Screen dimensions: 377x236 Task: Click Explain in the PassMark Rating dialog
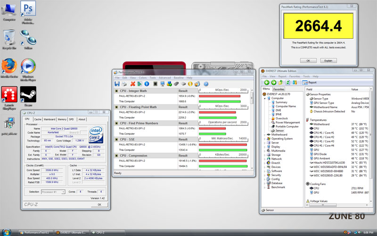(x=328, y=61)
